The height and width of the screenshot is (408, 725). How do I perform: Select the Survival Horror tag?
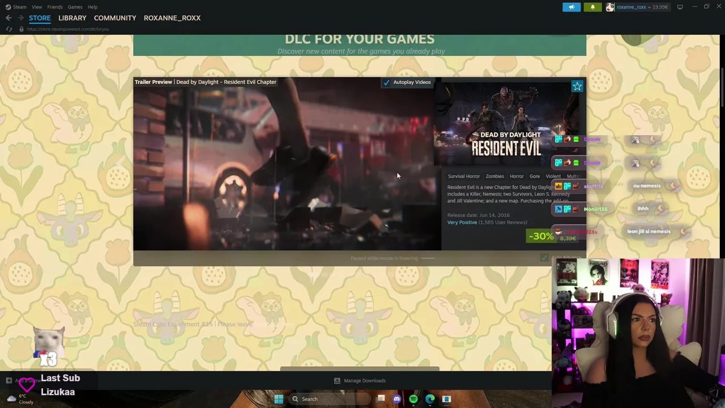click(464, 176)
